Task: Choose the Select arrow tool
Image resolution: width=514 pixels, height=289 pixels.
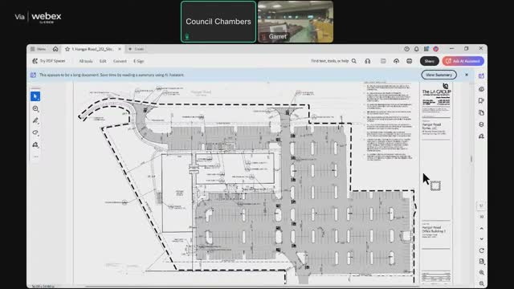Action: 35,96
